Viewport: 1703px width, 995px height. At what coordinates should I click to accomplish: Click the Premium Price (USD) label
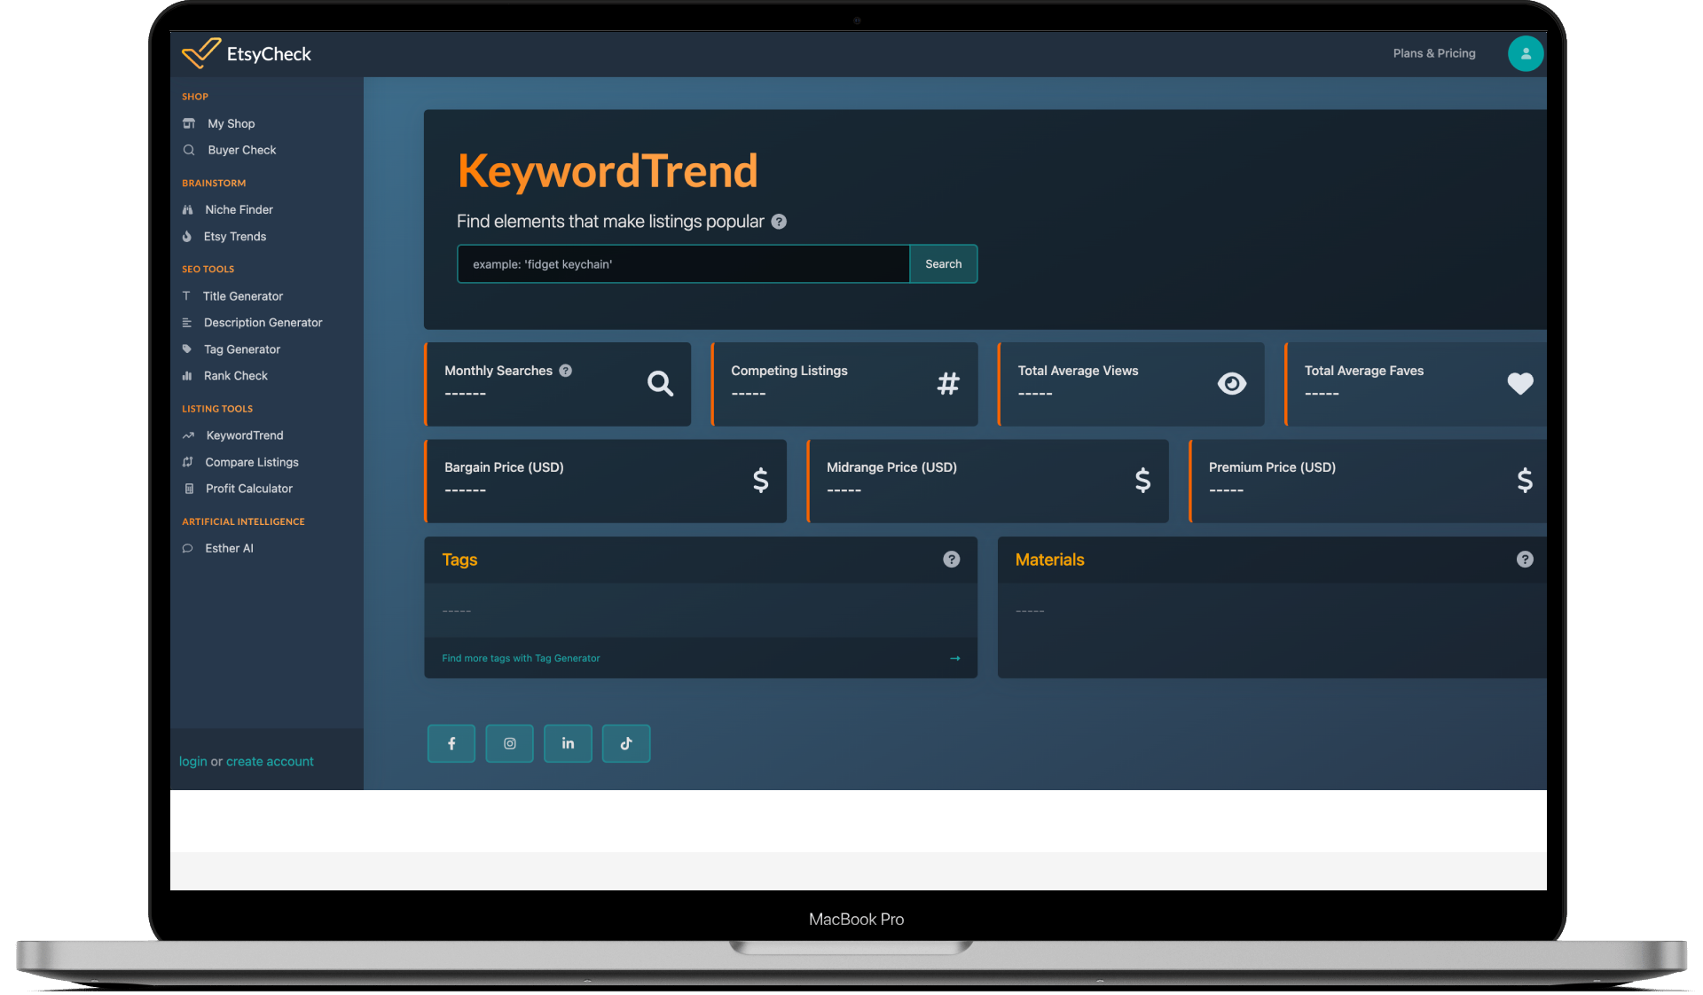(x=1272, y=467)
